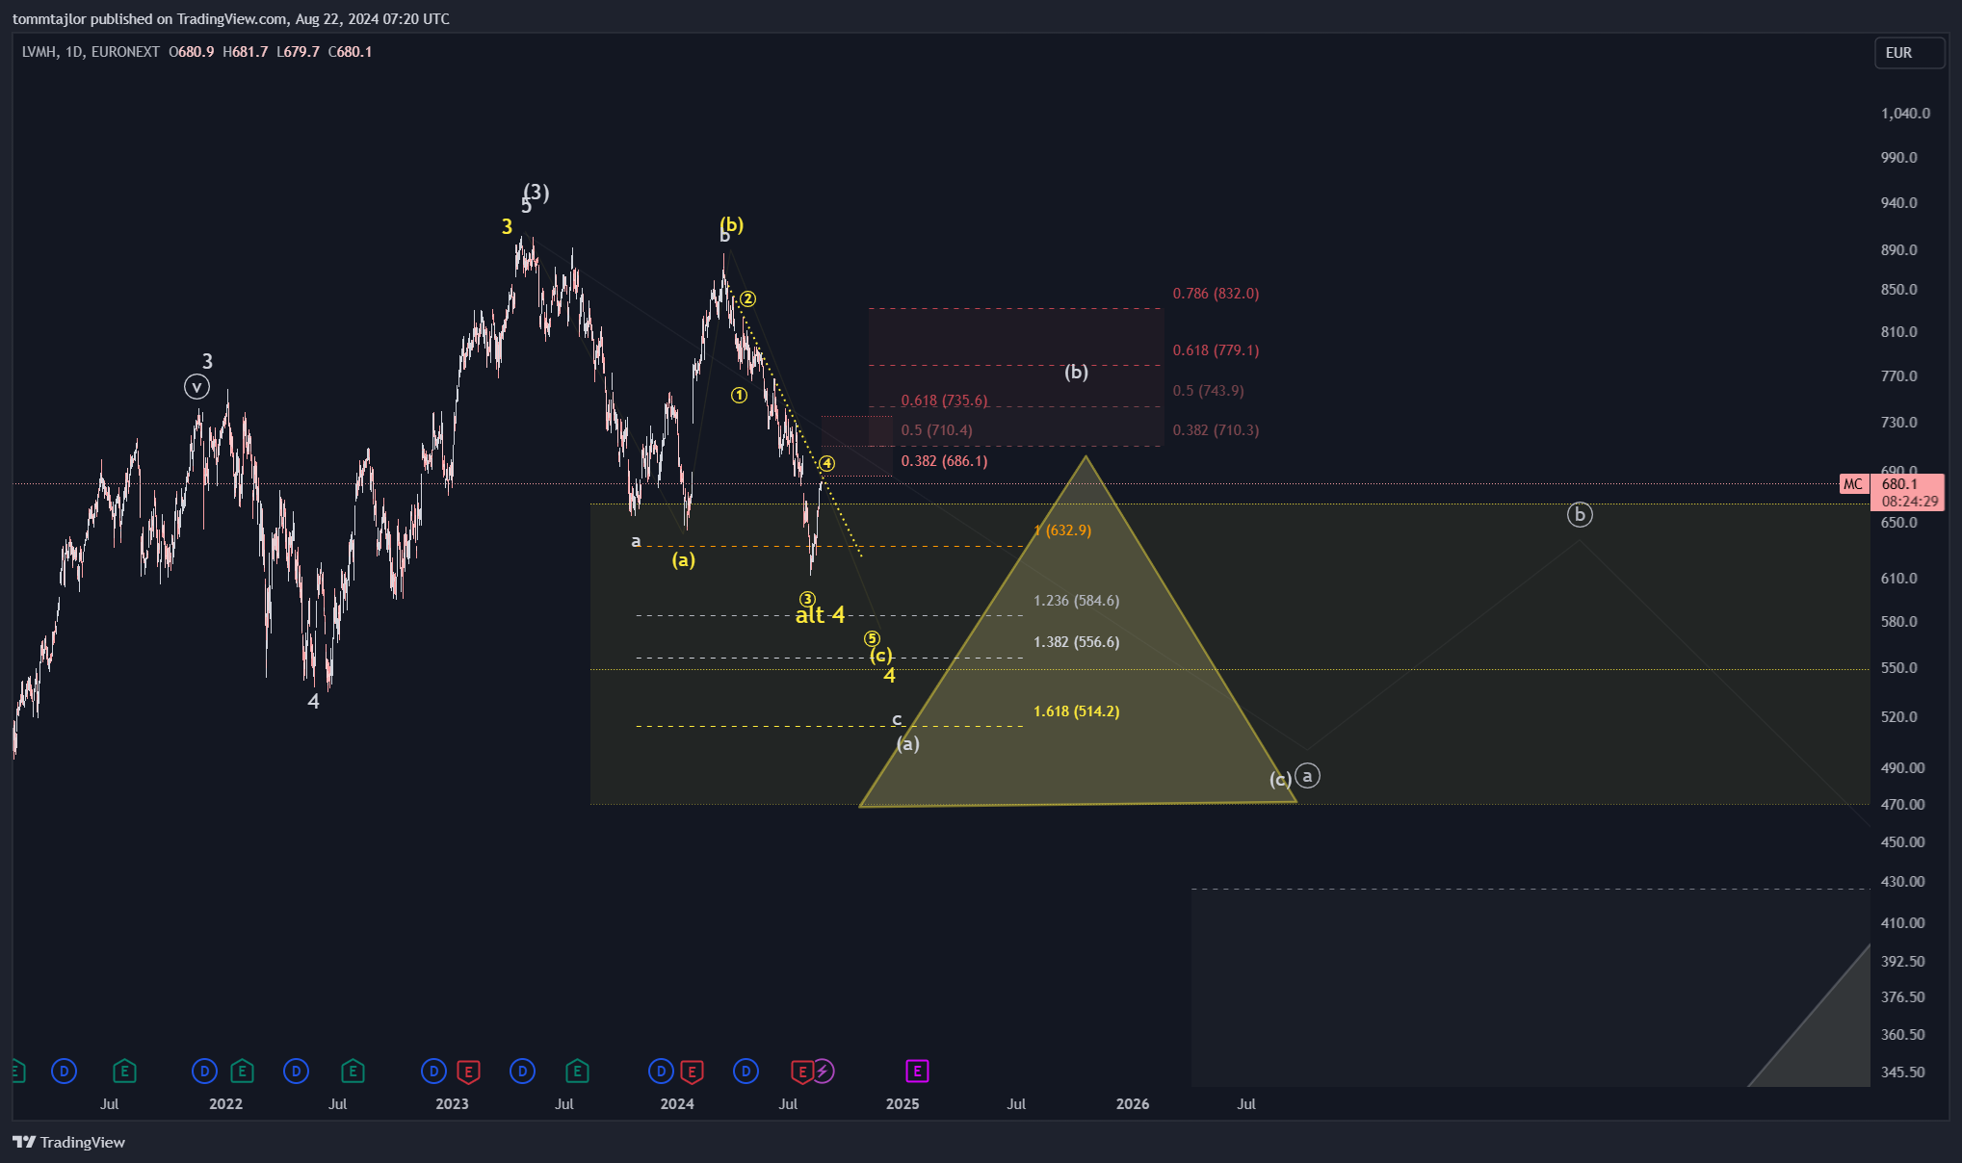Open the dividend marker just before 2024
This screenshot has height=1163, width=1962.
tap(661, 1071)
